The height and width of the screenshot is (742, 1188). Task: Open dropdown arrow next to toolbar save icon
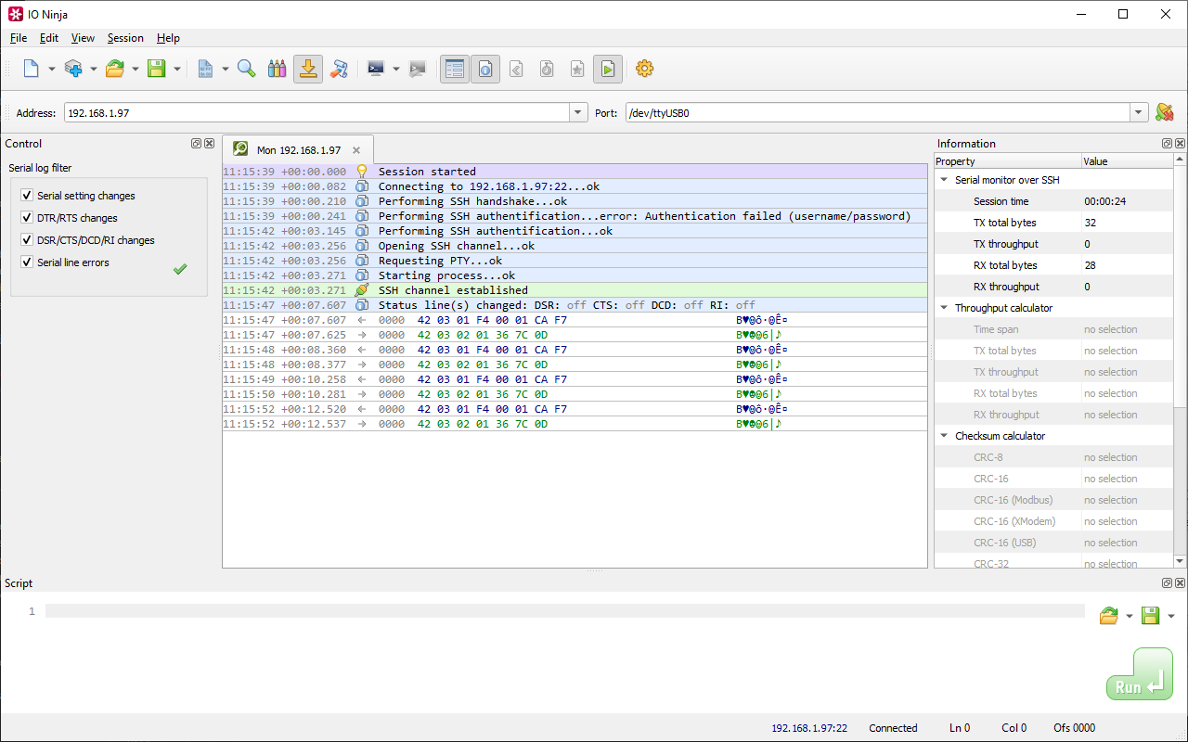click(x=177, y=69)
